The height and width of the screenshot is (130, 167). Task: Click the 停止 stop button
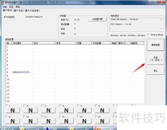[156, 71]
